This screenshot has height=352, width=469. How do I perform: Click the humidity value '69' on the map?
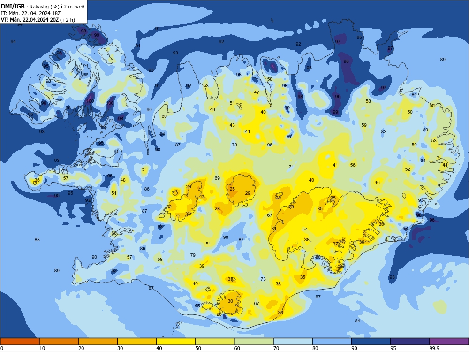pyautogui.click(x=217, y=178)
